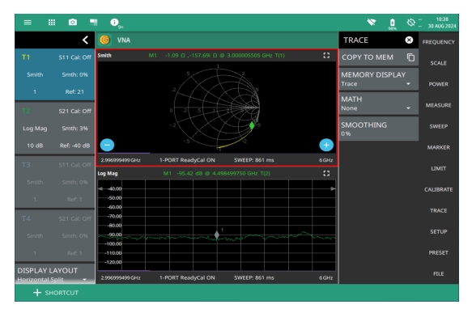Viewport: 472px width, 313px height.
Task: Click Log Mag stop frequency 6 GHz
Action: click(326, 278)
